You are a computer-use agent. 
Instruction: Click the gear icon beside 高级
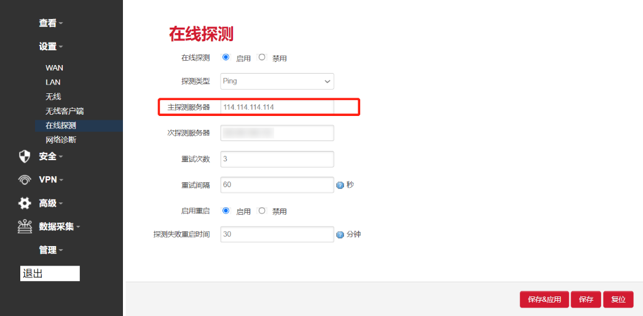(x=25, y=203)
